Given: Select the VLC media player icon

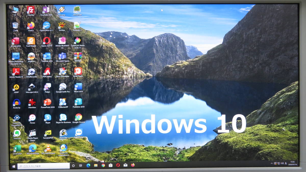Looking at the screenshot, I should [x=48, y=149].
